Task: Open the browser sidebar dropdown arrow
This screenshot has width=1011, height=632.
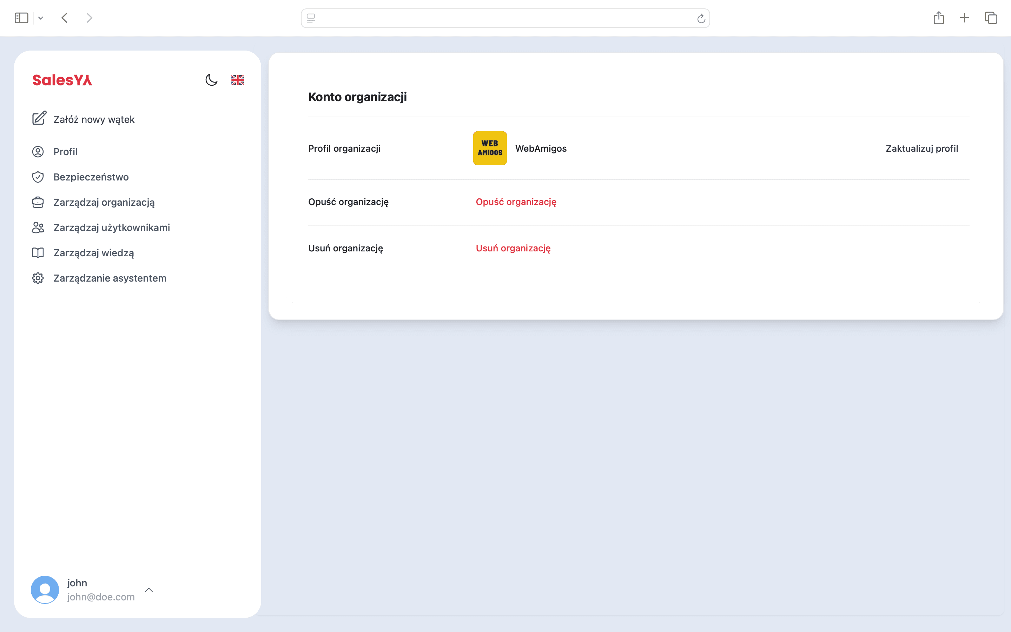Action: click(x=40, y=18)
